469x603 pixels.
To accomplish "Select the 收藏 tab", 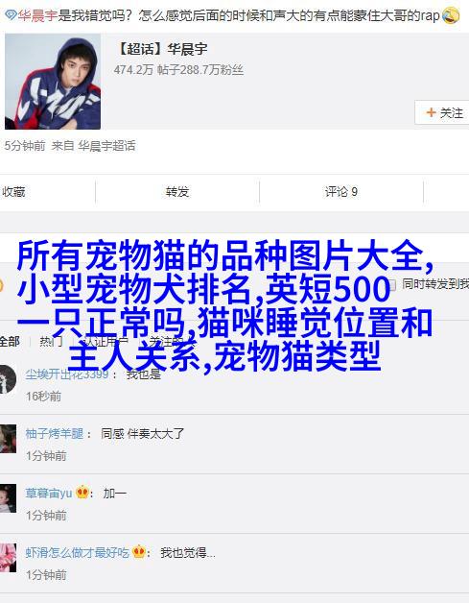I will click(x=13, y=191).
